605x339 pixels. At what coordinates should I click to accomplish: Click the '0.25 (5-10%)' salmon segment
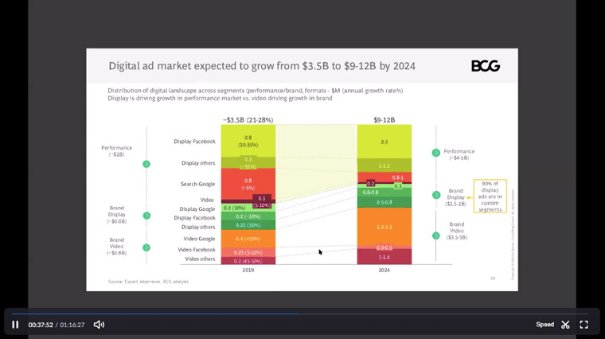point(248,252)
